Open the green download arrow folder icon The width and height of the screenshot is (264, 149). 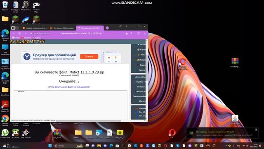pos(120,134)
